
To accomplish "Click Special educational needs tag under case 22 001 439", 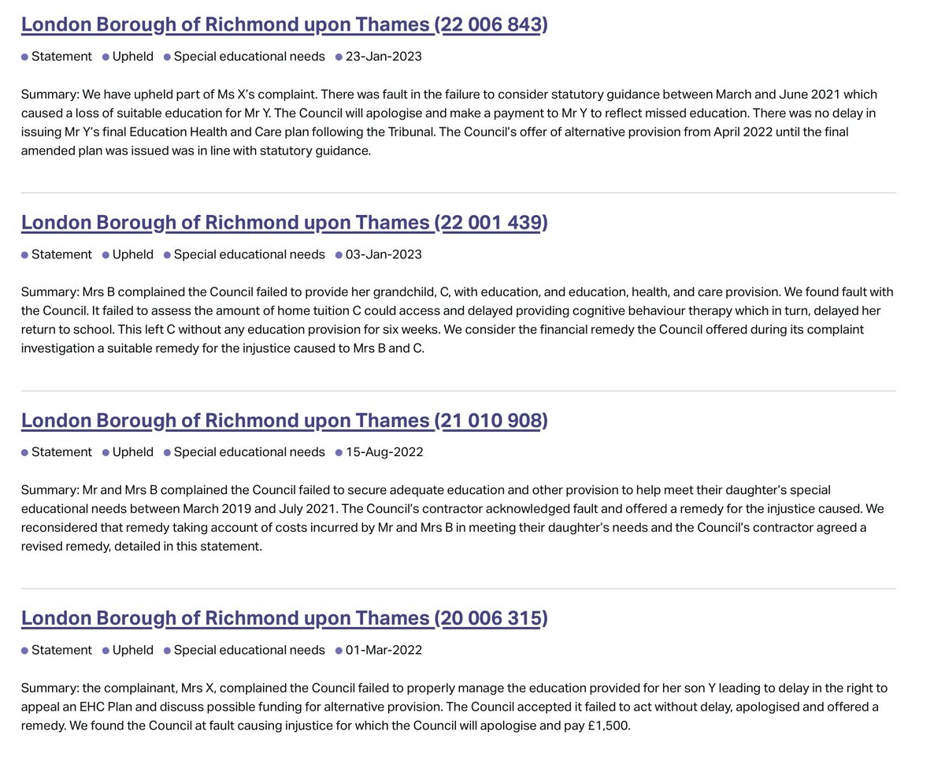I will tap(249, 254).
